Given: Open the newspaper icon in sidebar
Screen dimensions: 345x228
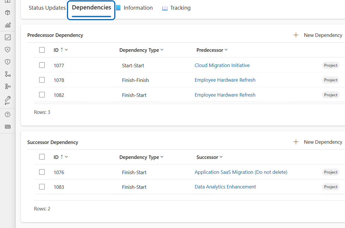Looking at the screenshot, I should point(8,127).
